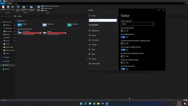Click Uninstall or change a program
188x106 pixels.
[50, 6]
